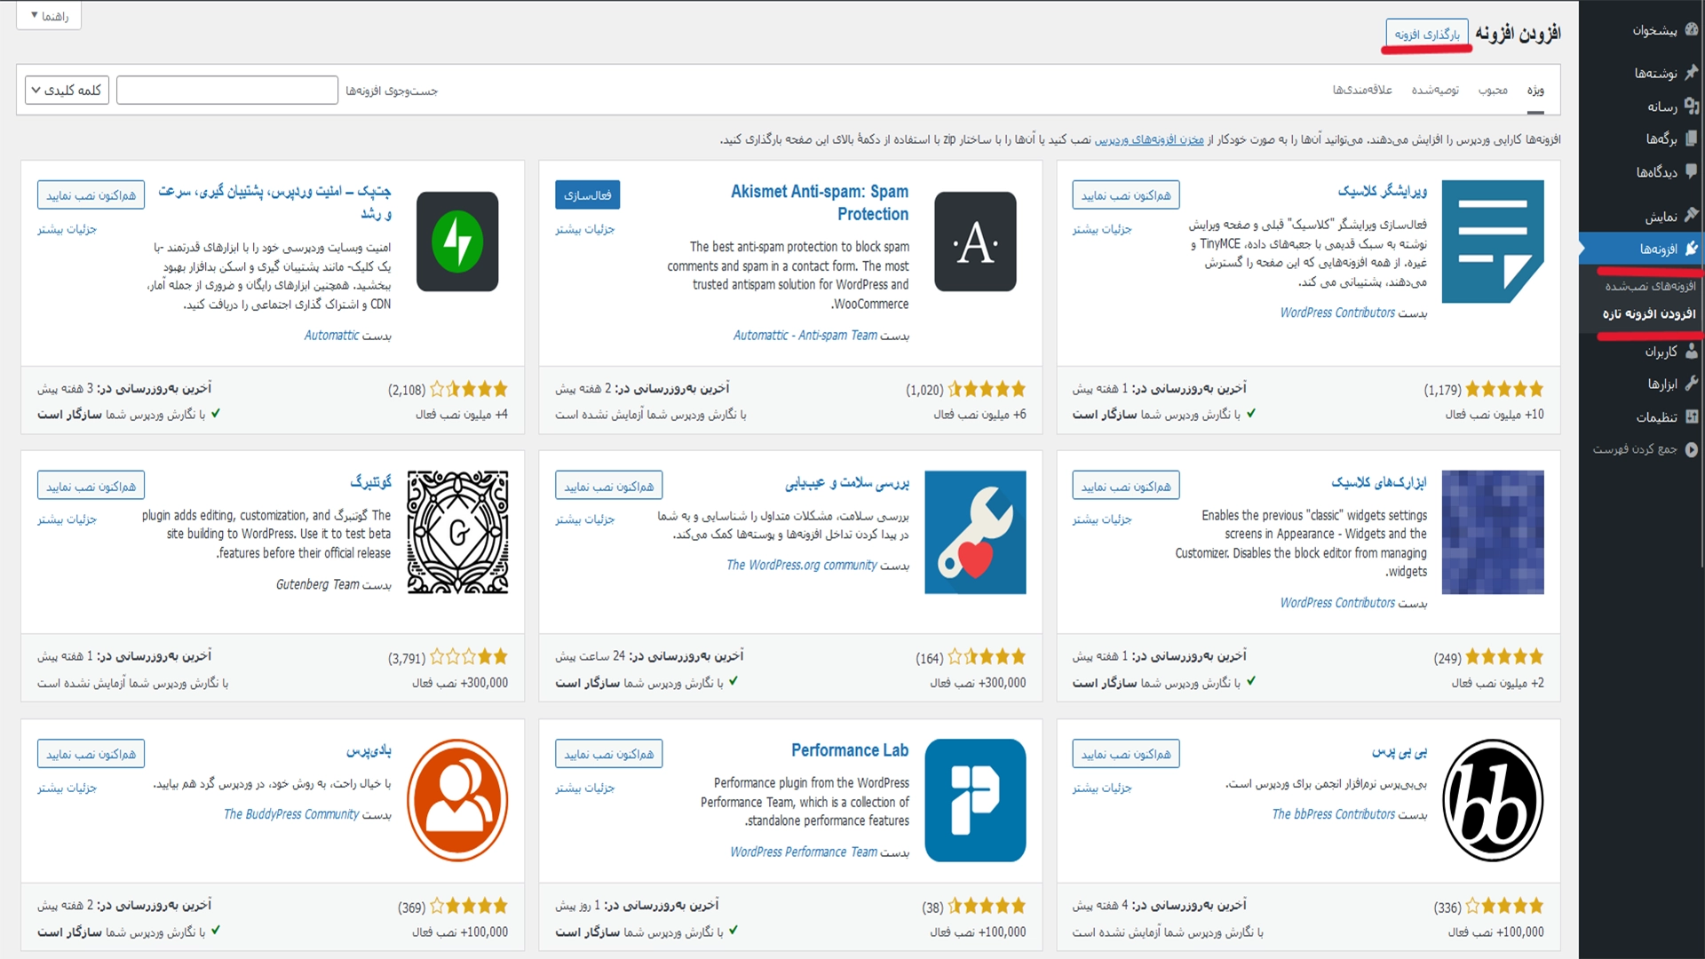Focus the جست‌وجوی افزونه‌ها search field
The image size is (1705, 959).
(x=227, y=90)
